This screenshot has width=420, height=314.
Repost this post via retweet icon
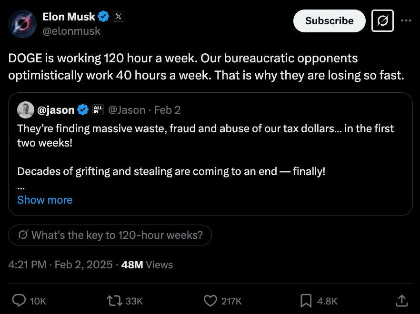tap(114, 300)
